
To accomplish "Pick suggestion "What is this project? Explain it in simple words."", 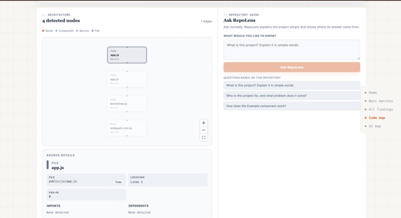I will coord(292,85).
